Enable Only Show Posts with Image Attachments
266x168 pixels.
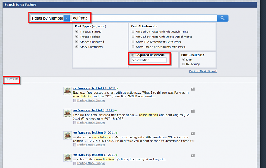(x=133, y=37)
